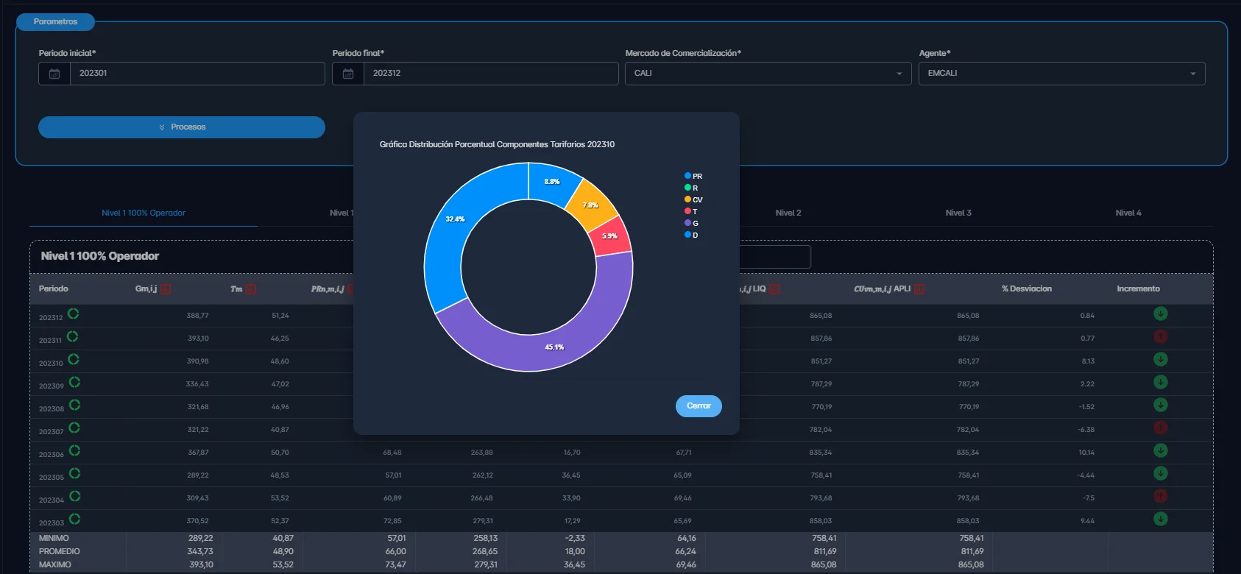
Task: Open the donut chart icon for 202312
Action: click(74, 314)
